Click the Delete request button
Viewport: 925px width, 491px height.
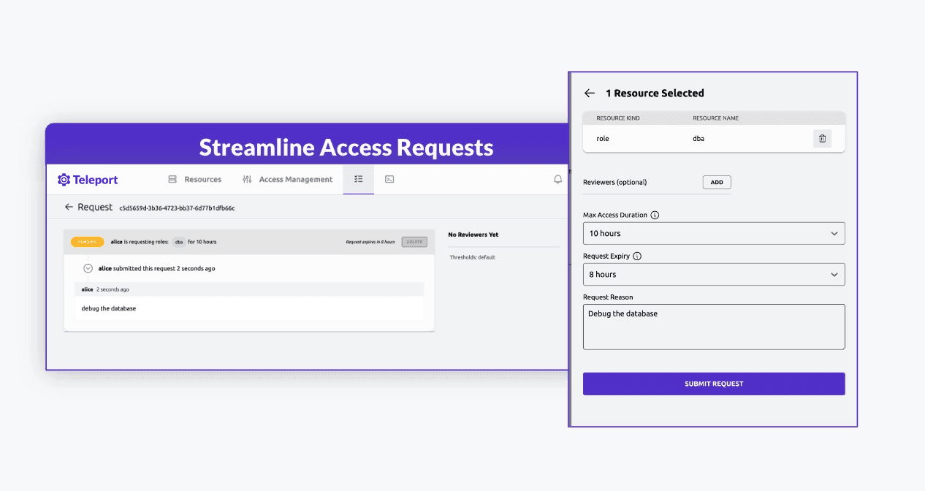(414, 242)
